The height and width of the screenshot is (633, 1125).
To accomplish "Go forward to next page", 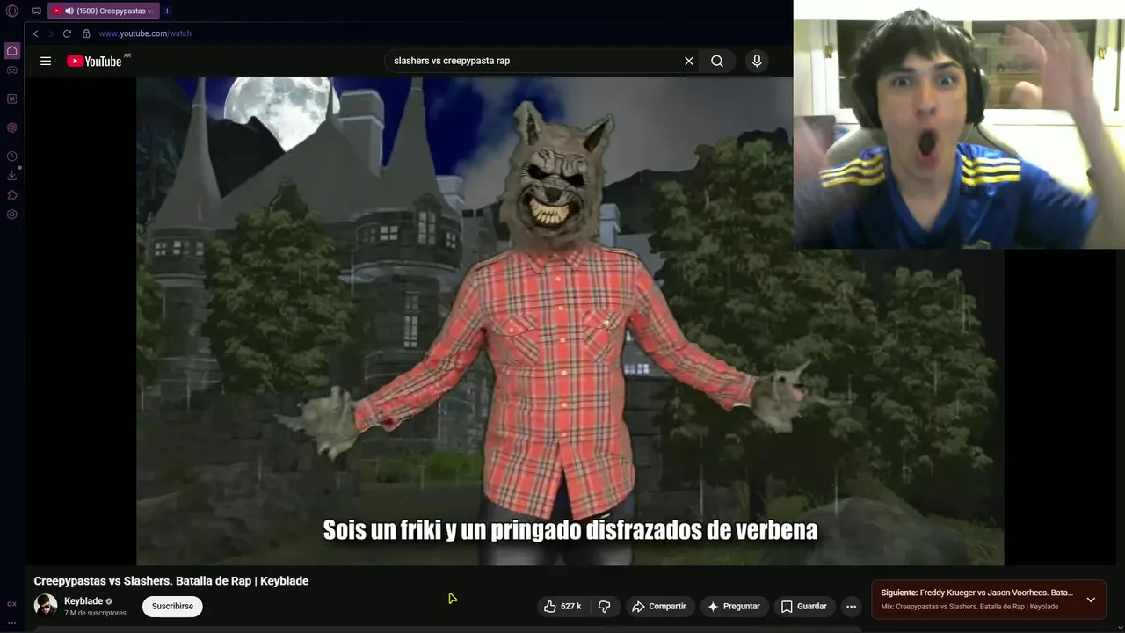I will (x=51, y=33).
